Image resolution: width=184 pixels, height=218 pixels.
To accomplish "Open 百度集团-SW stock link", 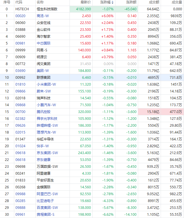I will 47,208.
